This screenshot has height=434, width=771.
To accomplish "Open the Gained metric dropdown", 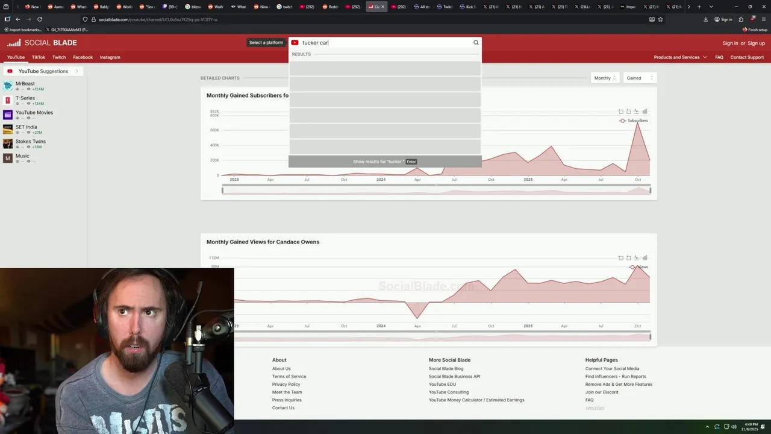I will [639, 78].
